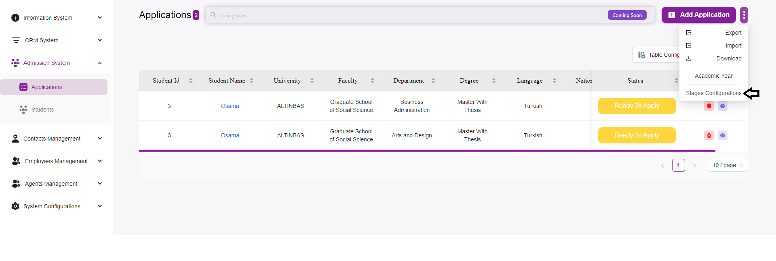View the Business Administration application with the eye icon
The width and height of the screenshot is (776, 261).
pyautogui.click(x=723, y=106)
